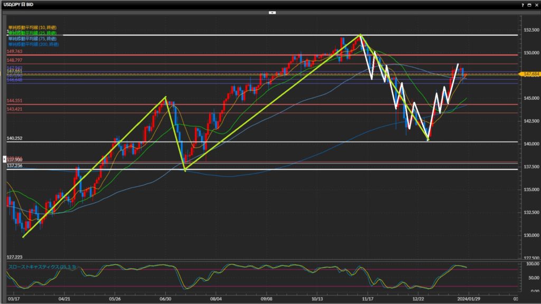The image size is (541, 304).
Task: Click the 148.797 red level label
Action: (x=14, y=61)
